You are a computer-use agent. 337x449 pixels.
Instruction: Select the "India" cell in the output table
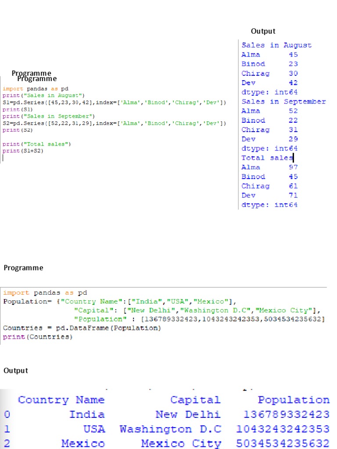(87, 414)
